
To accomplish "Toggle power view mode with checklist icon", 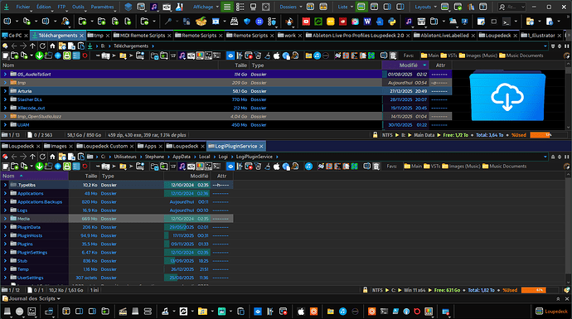I will pos(240,7).
